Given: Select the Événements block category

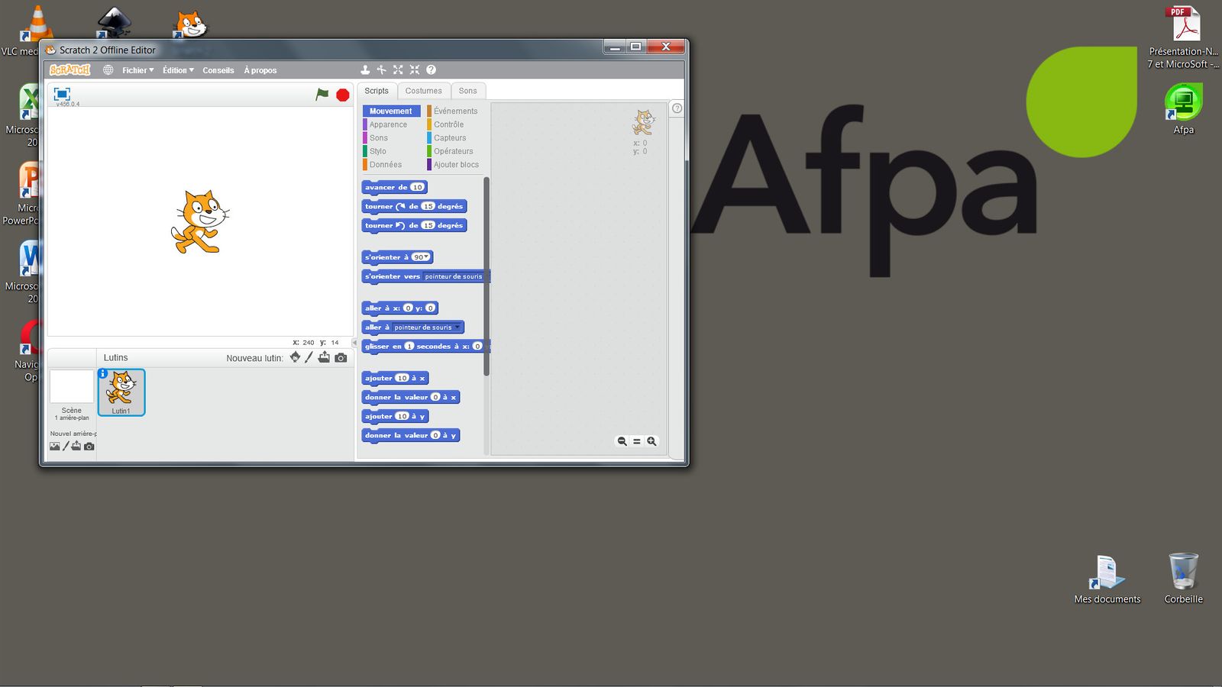Looking at the screenshot, I should click(455, 111).
